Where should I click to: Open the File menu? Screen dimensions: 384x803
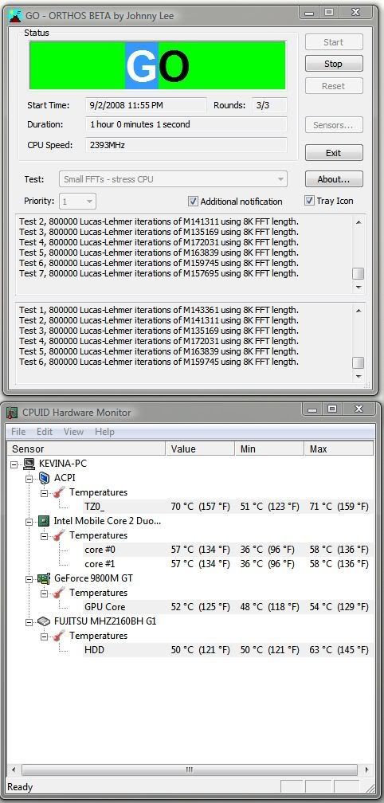click(x=18, y=432)
